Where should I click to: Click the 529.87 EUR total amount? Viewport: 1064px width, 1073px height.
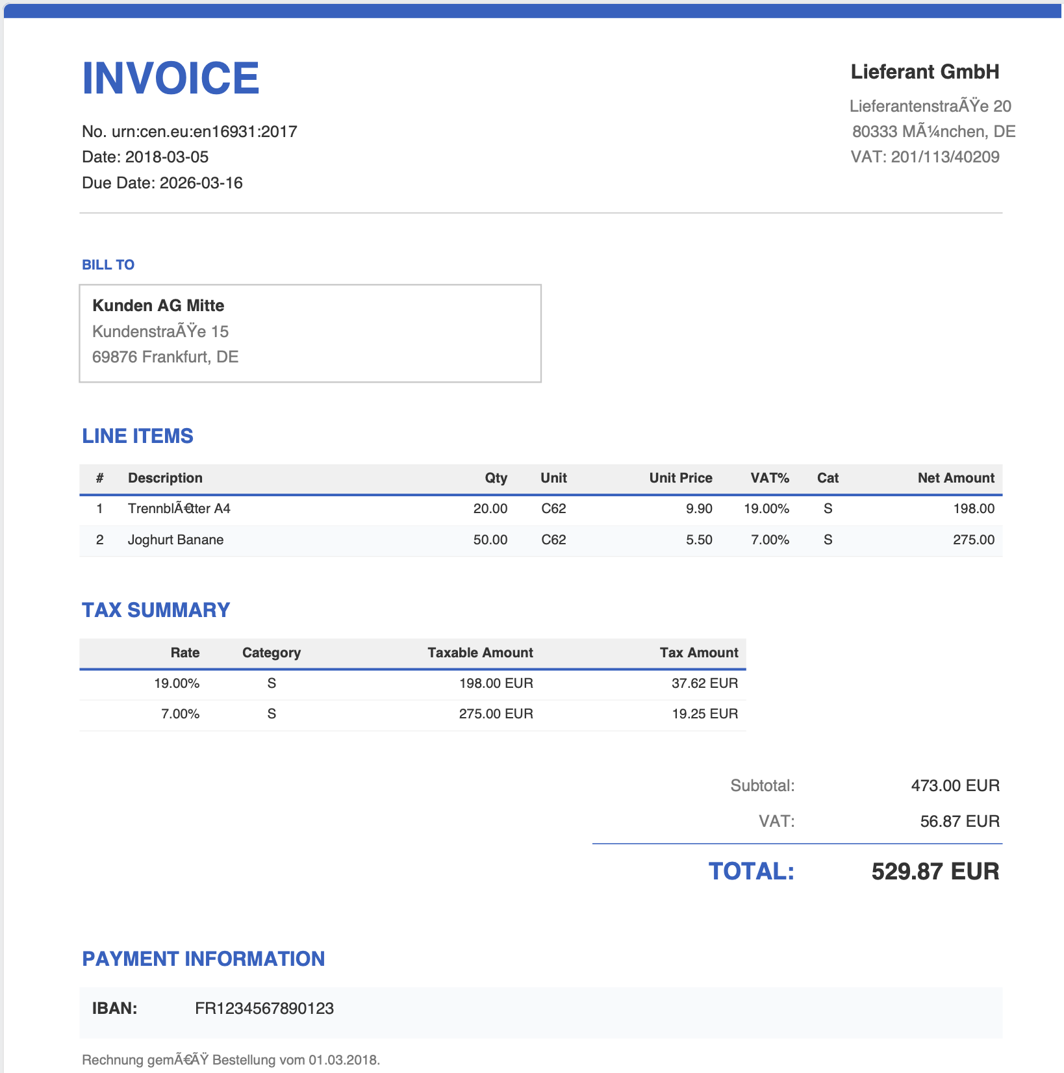pos(935,872)
